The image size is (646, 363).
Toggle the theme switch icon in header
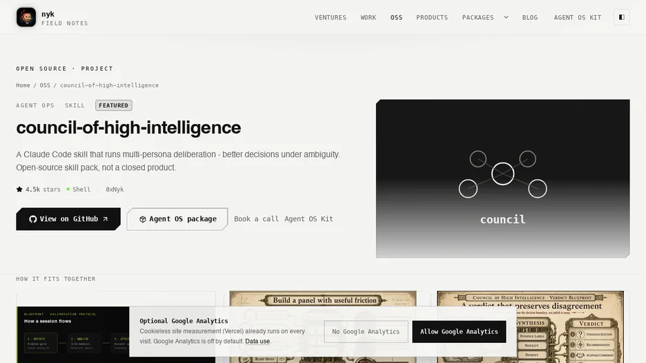622,17
